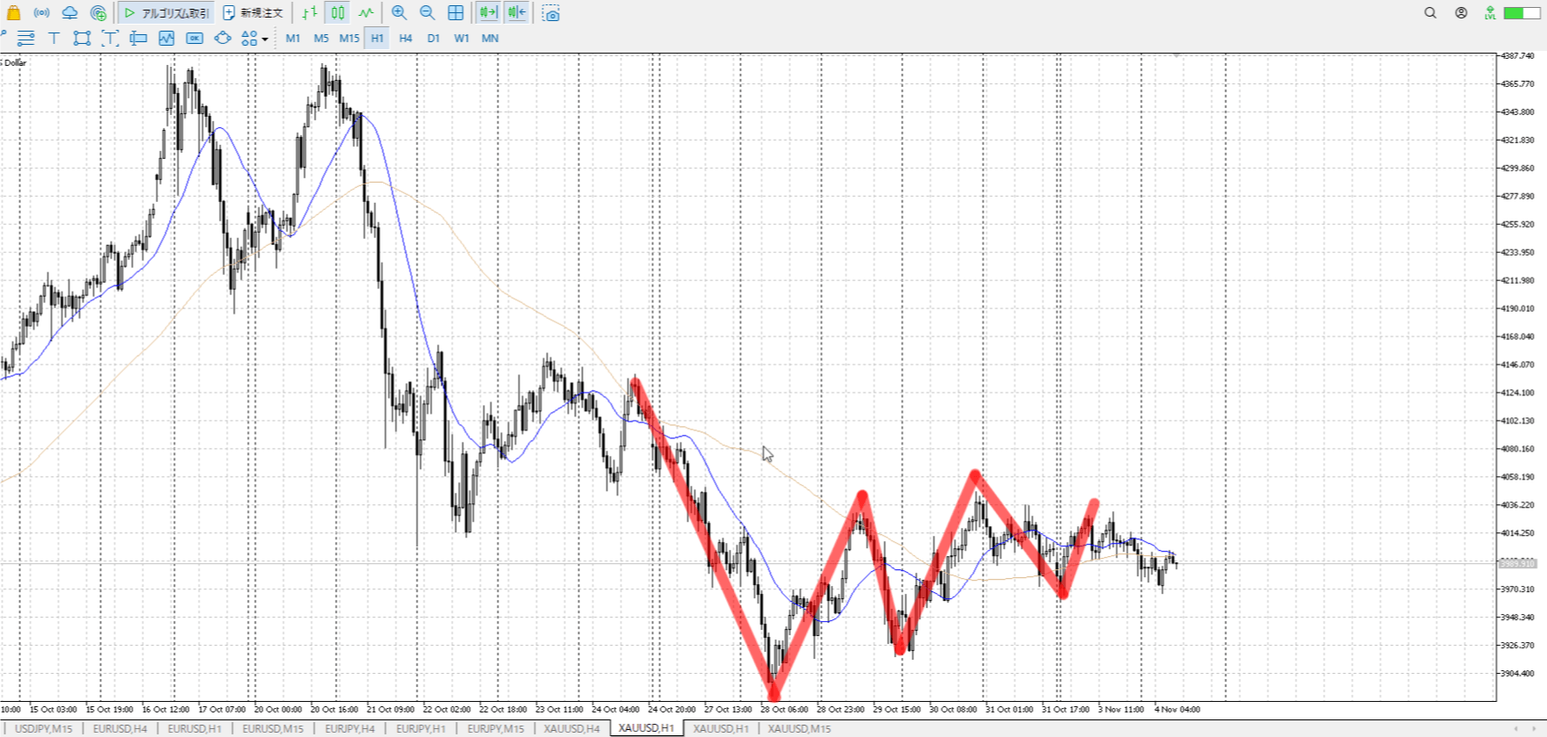Click the アルゴリズム取引 button
This screenshot has width=1547, height=737.
(x=166, y=13)
